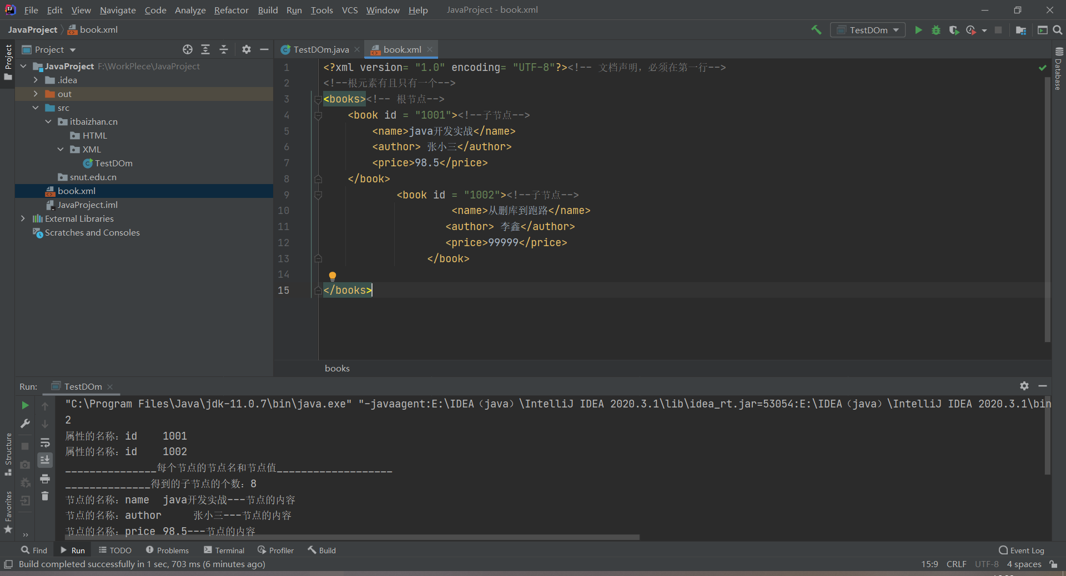Collapse the itbaizhan.cn package

(48, 121)
